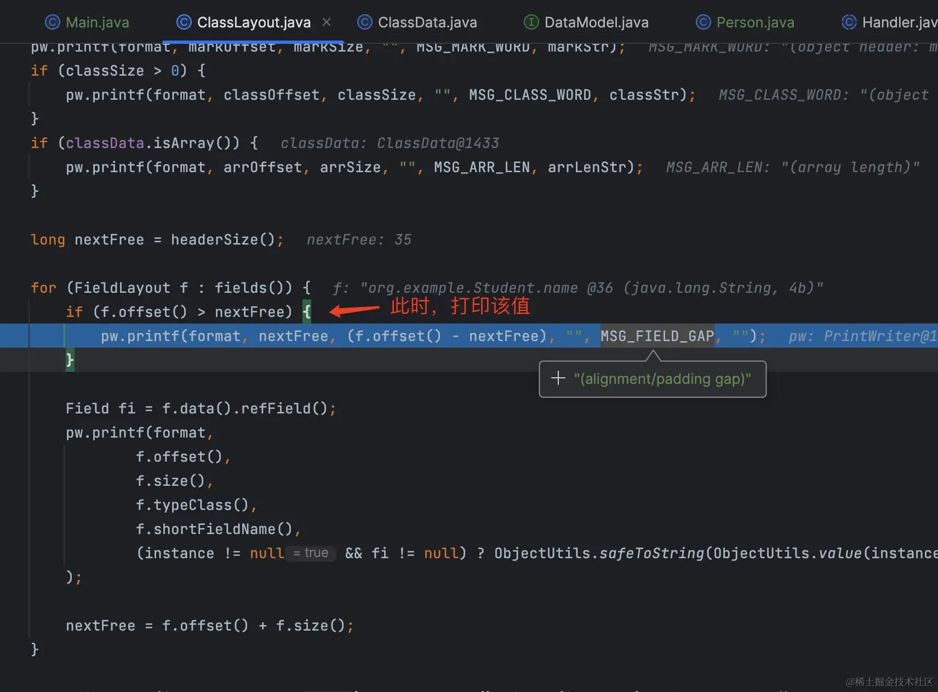
Task: Click the 'MSG_CLASS_WORD: "(object' inline hint
Action: pyautogui.click(x=823, y=95)
